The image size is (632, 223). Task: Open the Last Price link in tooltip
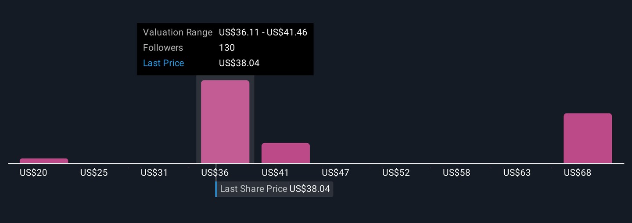click(x=163, y=63)
